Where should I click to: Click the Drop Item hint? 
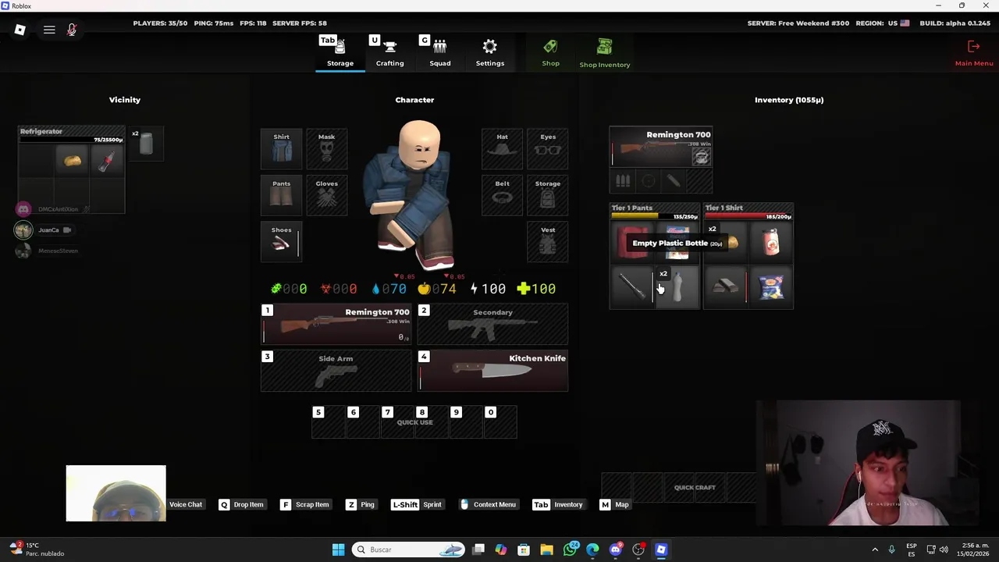241,505
